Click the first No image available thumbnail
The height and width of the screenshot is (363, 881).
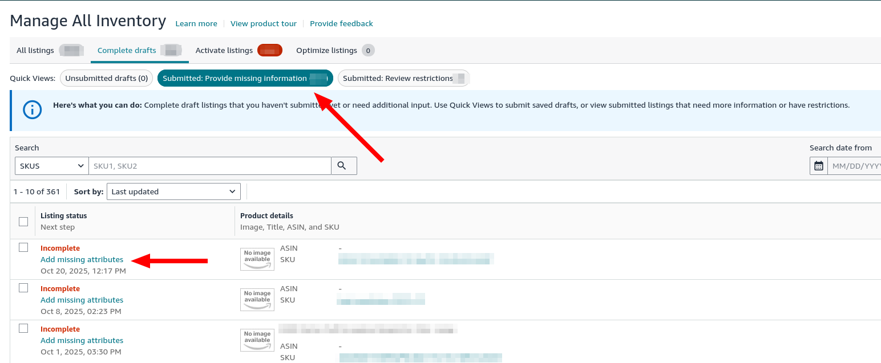pyautogui.click(x=257, y=259)
